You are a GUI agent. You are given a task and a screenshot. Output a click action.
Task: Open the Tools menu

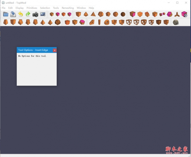[x=56, y=8]
